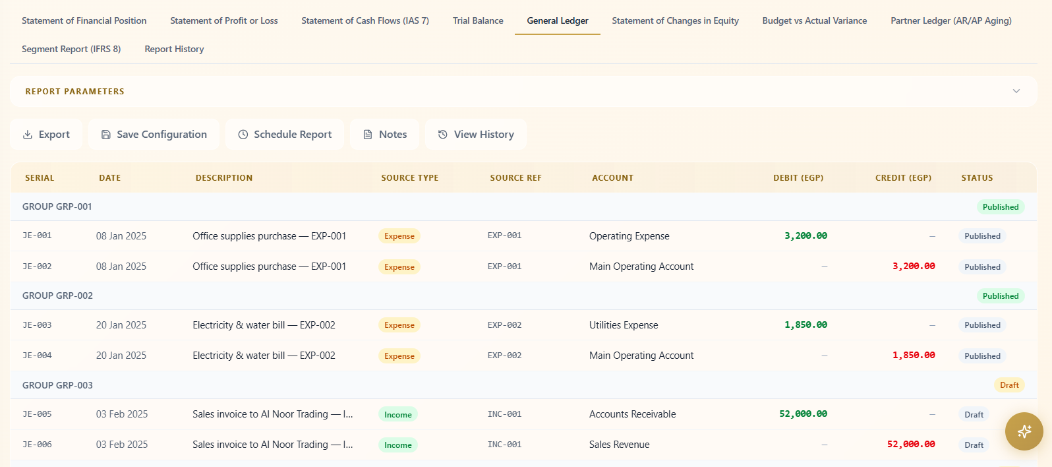Screen dimensions: 1052x467
Task: Click the download icon on Export
Action: 28,135
